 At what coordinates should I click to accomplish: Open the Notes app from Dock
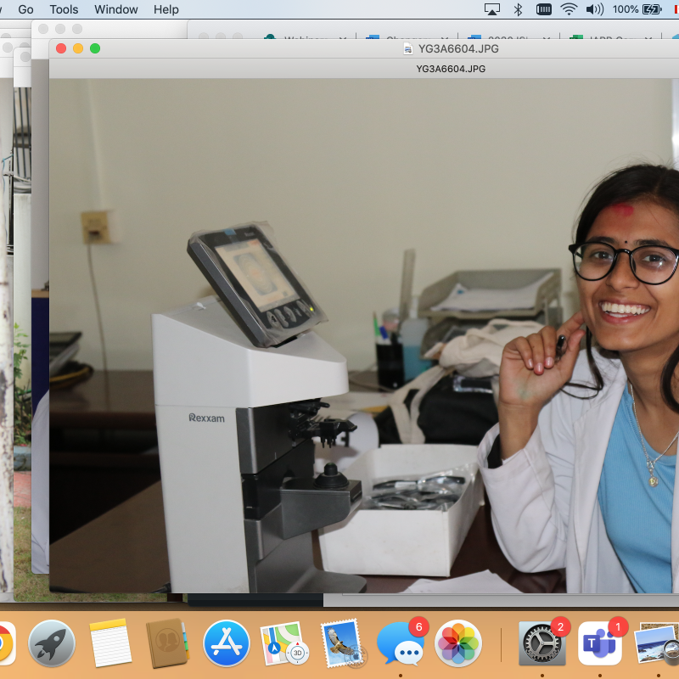click(x=110, y=643)
